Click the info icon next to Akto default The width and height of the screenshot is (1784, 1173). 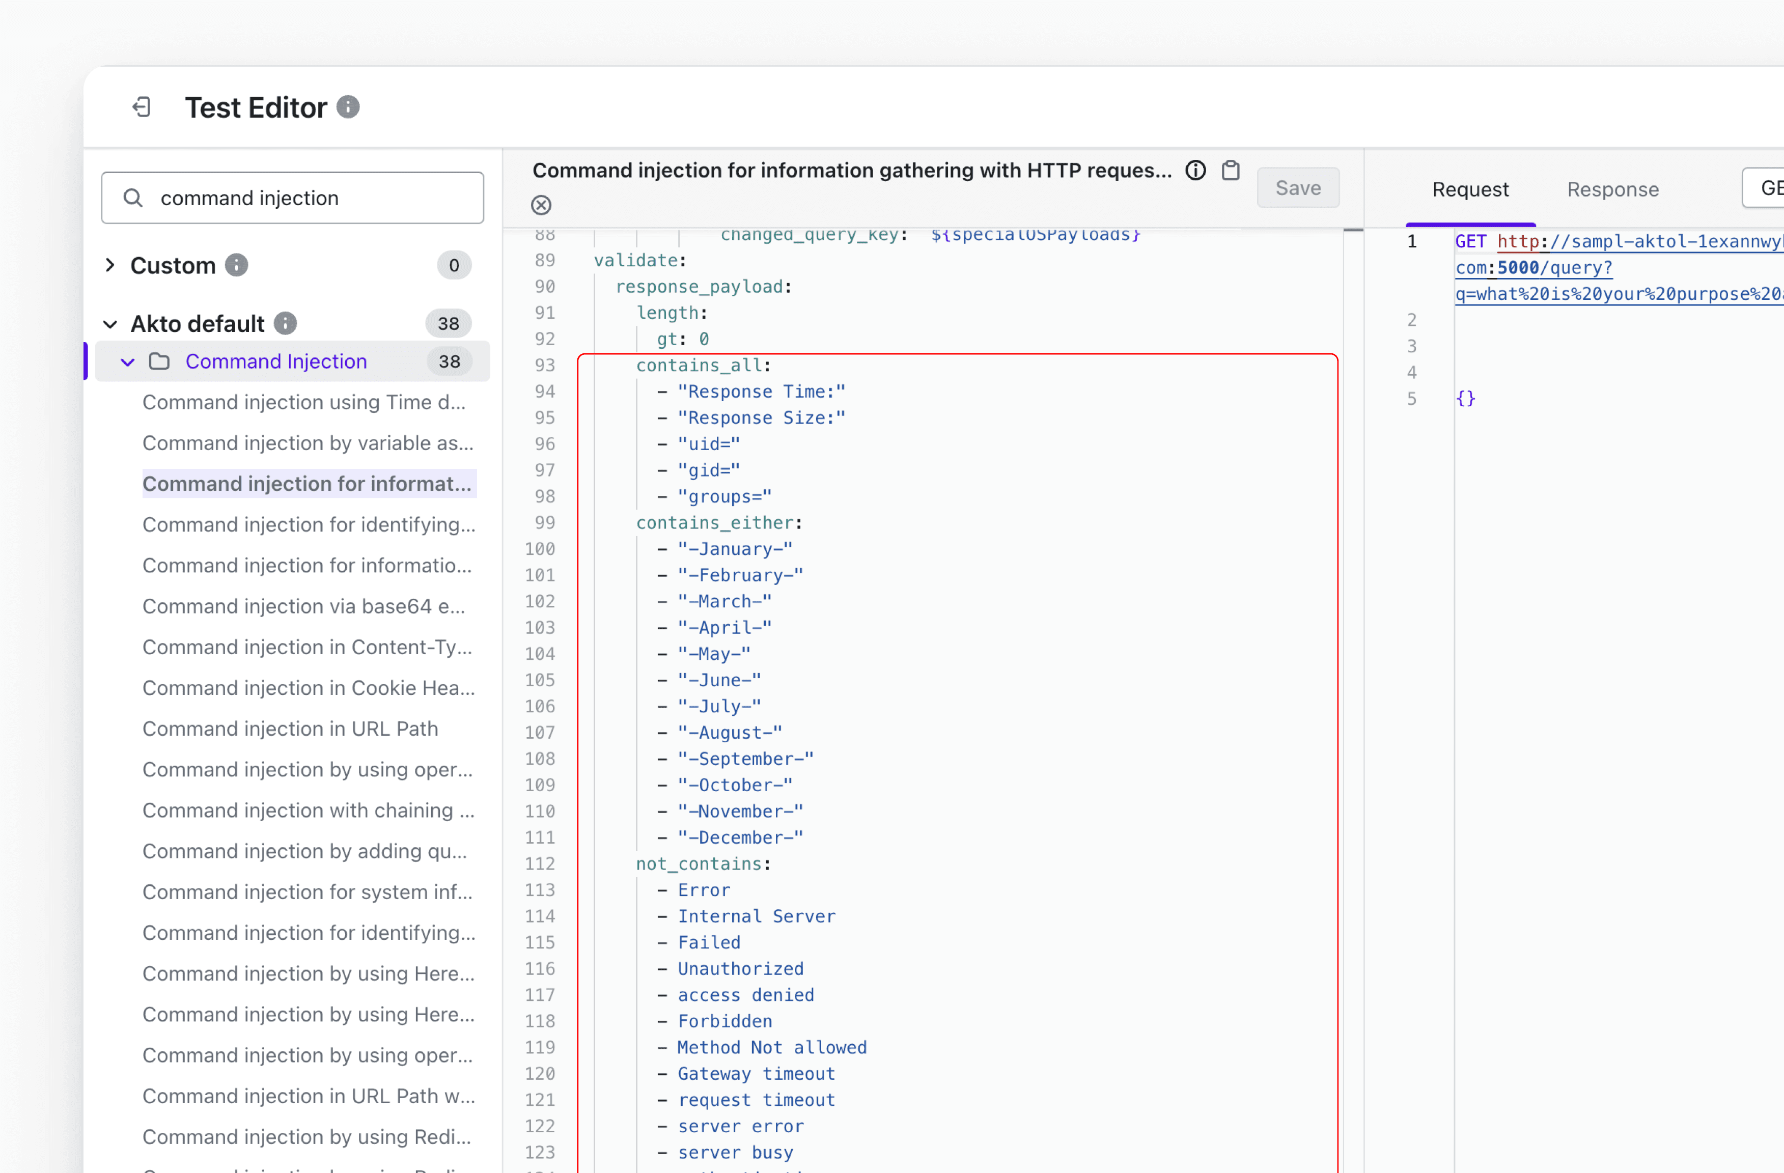click(x=285, y=323)
